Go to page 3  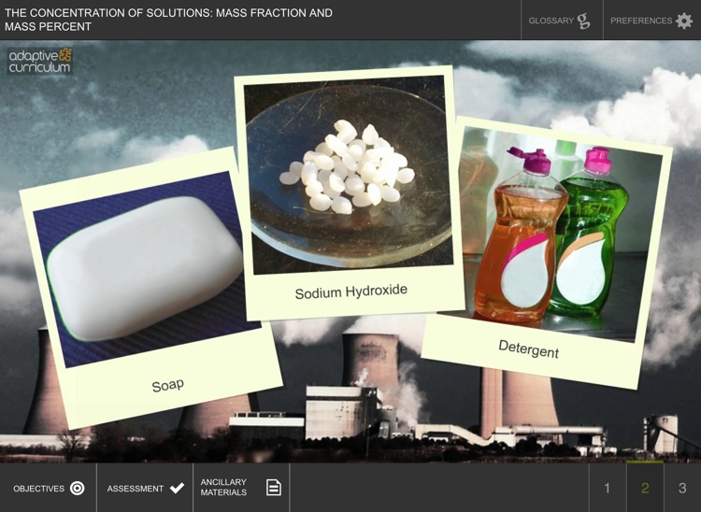(x=682, y=488)
